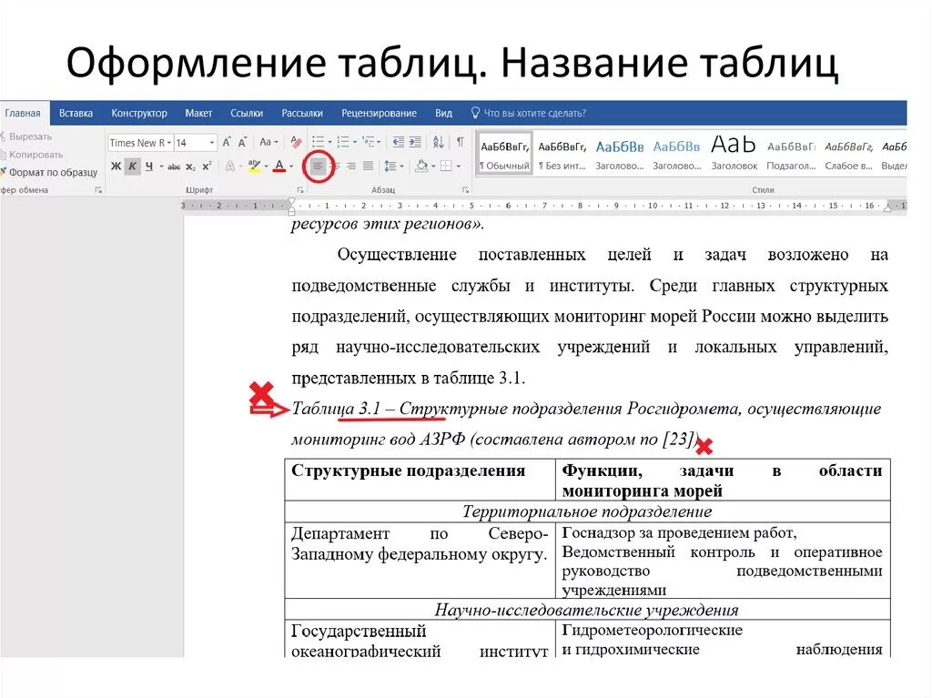This screenshot has height=698, width=932.
Task: Open the Рассылки tab
Action: [302, 113]
